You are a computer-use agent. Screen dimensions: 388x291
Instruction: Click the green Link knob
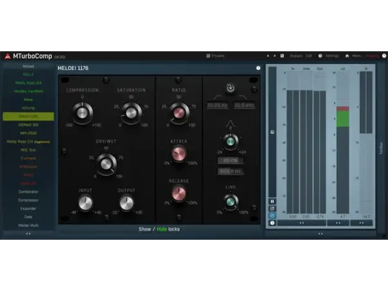pyautogui.click(x=230, y=202)
